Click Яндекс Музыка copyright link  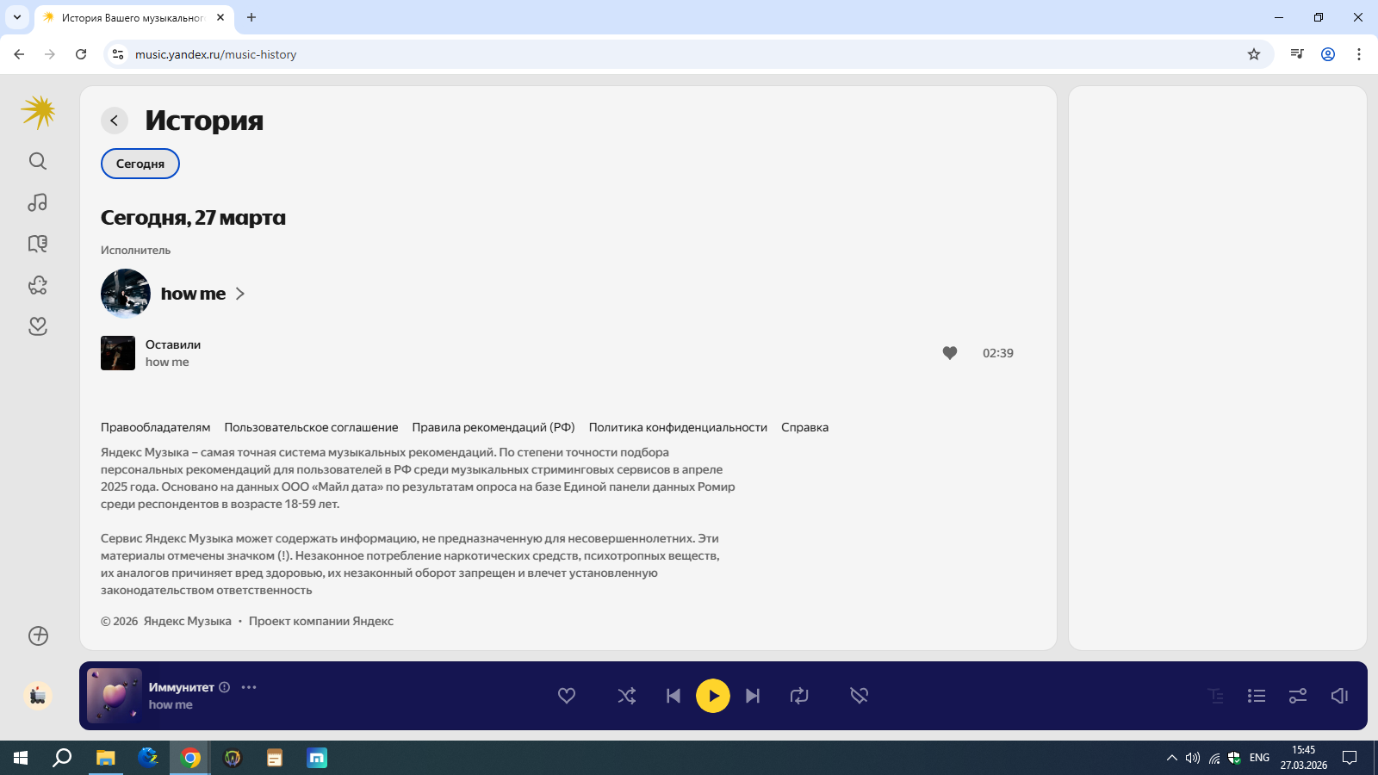[188, 621]
